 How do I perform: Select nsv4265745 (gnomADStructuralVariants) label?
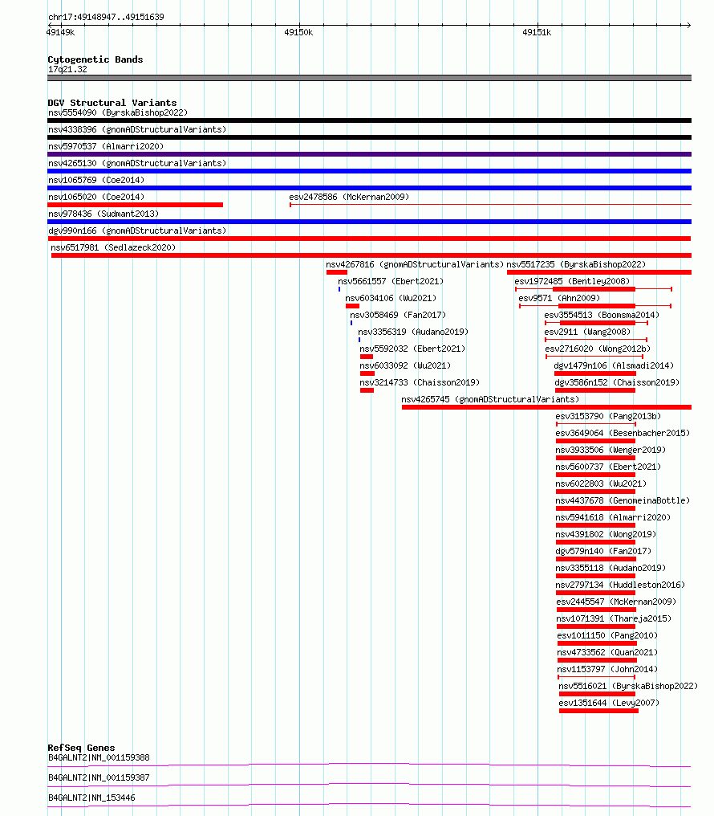click(x=490, y=400)
